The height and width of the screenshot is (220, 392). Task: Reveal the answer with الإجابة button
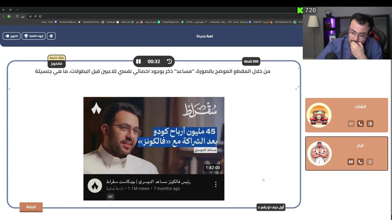[31, 207]
